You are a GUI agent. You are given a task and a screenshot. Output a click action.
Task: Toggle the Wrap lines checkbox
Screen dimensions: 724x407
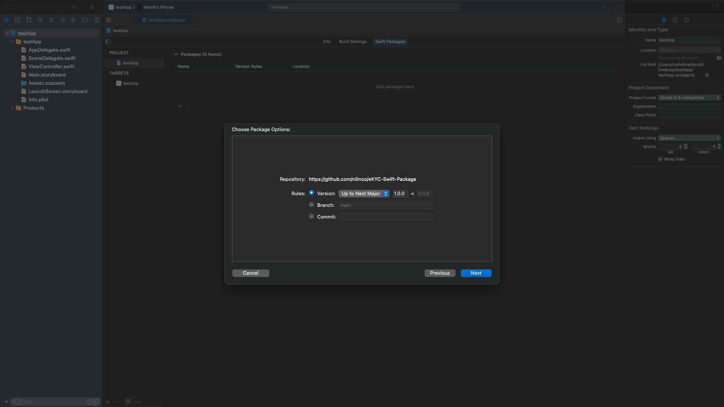[660, 159]
